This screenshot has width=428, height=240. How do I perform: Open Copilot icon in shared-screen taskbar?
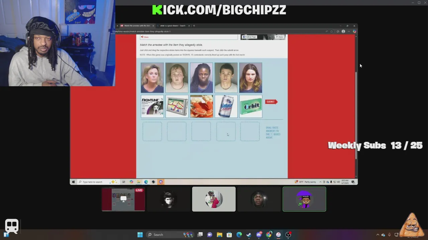pyautogui.click(x=131, y=182)
